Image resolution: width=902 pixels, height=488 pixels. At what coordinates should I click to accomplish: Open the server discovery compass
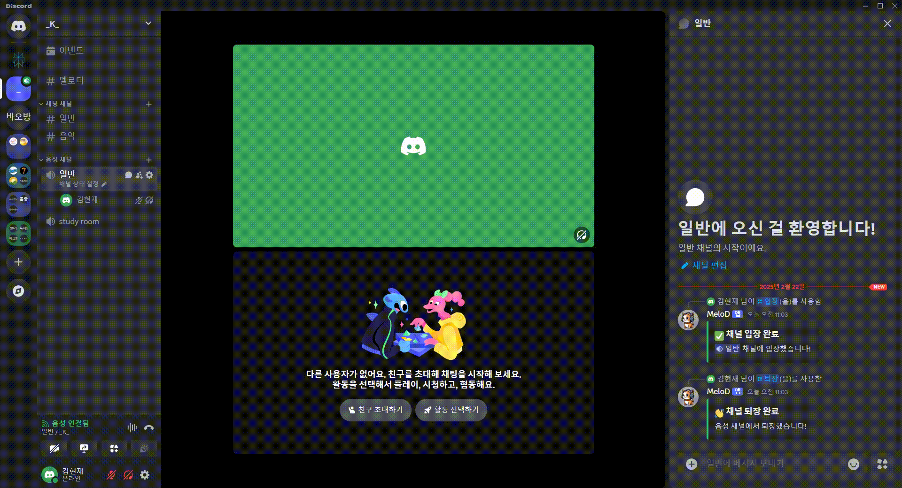click(18, 291)
